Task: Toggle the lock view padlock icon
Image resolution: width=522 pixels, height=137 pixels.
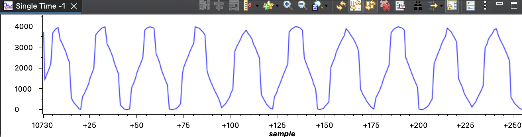Action: (452, 6)
